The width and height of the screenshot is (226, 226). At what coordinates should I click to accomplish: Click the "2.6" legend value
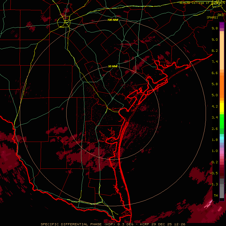[x=215, y=129]
